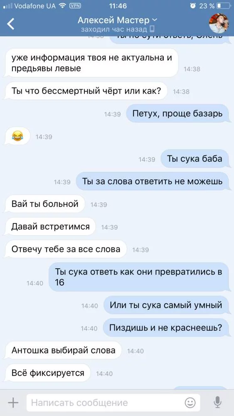Screen dimensions: 234x416
Task: Tap the Wi-Fi status icon
Action: tap(62, 5)
